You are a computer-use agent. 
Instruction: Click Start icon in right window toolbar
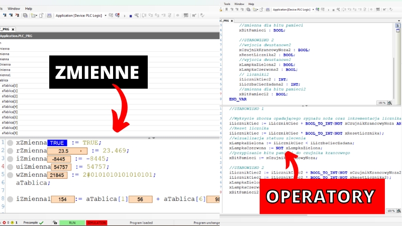click(x=329, y=10)
